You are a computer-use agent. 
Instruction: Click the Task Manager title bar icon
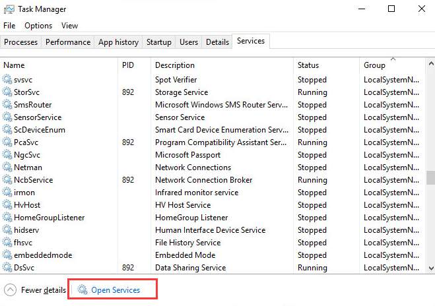tap(9, 9)
